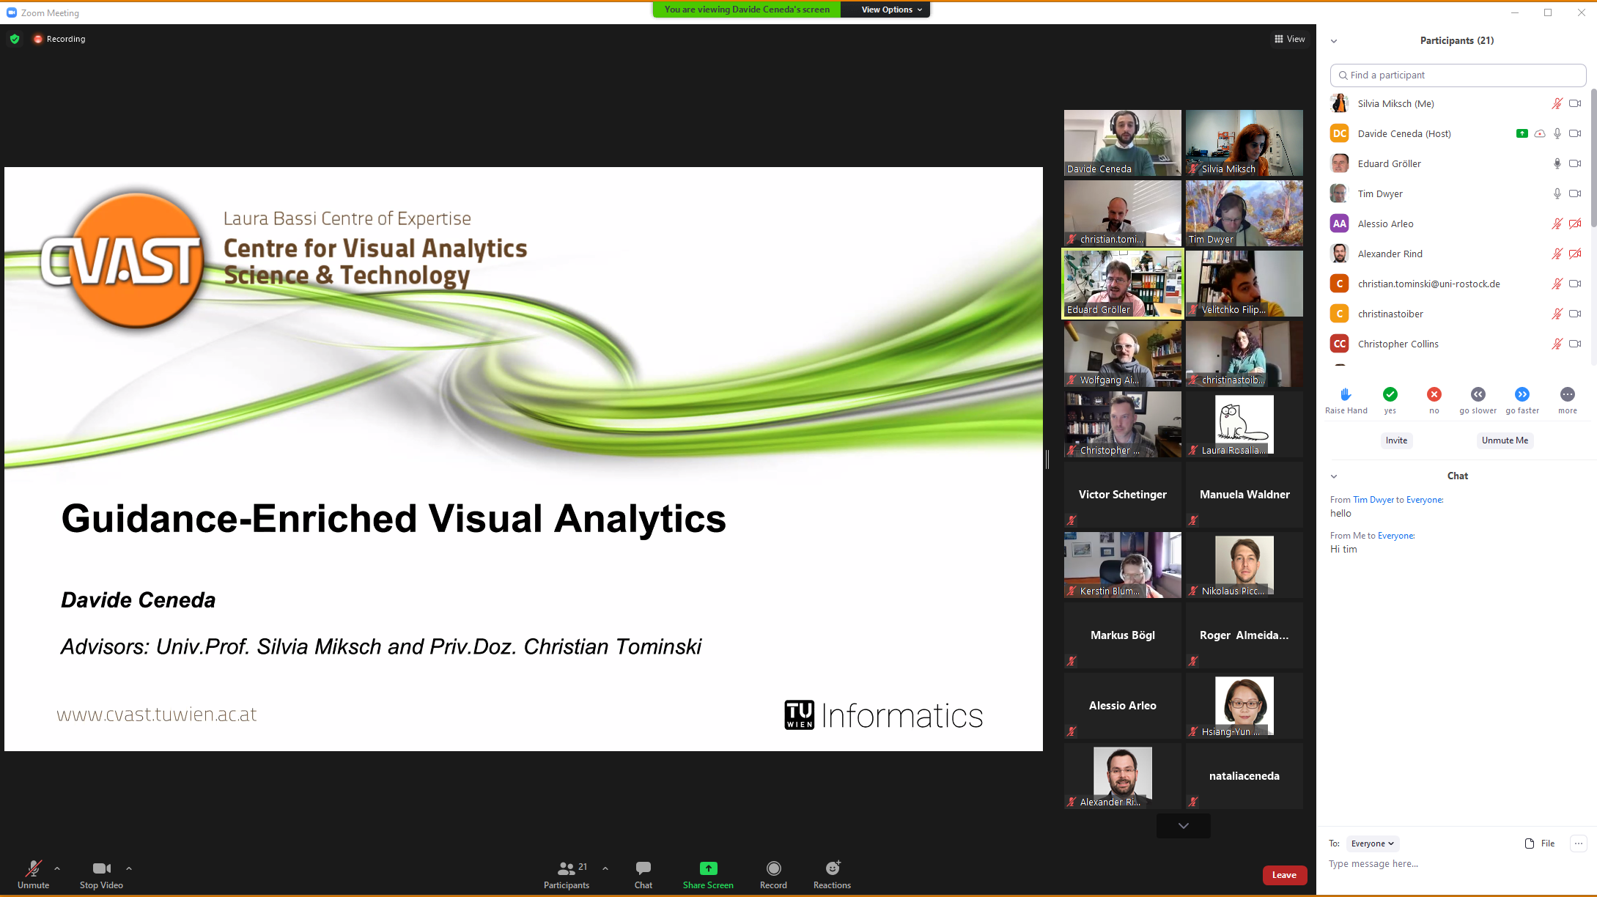Click the 'go faster' forward icon

[x=1522, y=394]
